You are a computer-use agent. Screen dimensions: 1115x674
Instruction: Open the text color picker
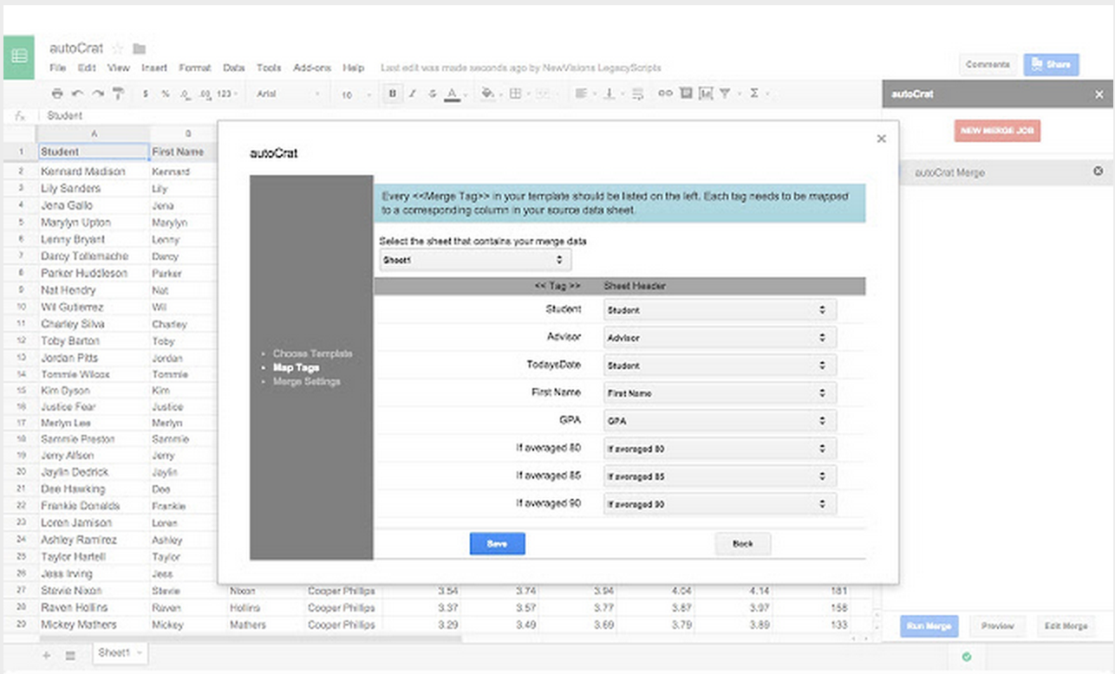(453, 94)
